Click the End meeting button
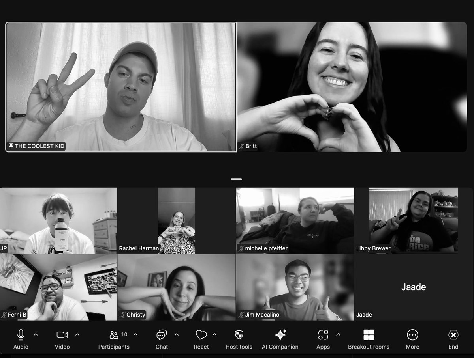This screenshot has width=474, height=358. pyautogui.click(x=453, y=335)
